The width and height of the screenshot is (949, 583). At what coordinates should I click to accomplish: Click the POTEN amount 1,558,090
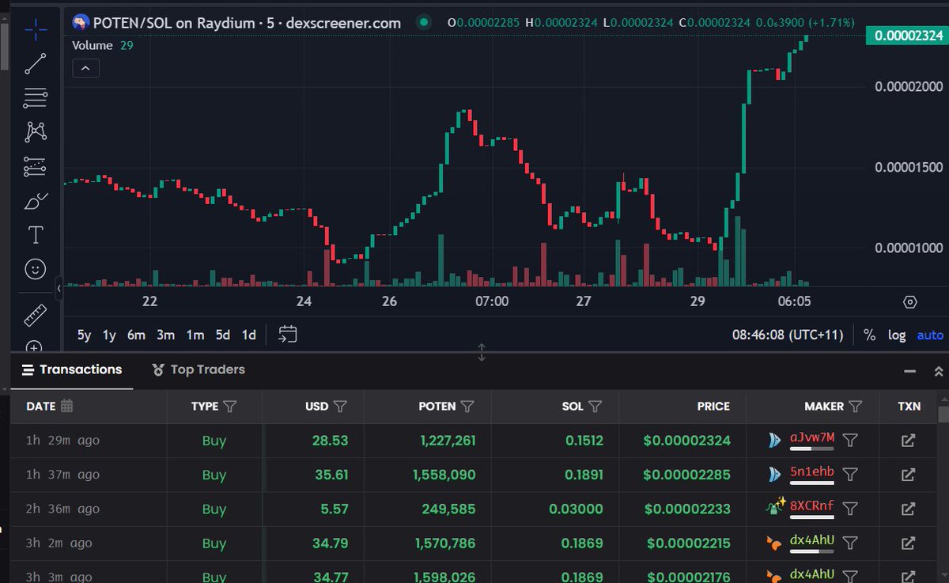pos(444,475)
